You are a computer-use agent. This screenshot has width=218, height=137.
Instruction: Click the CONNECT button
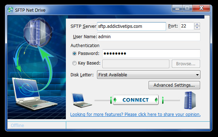pyautogui.click(x=136, y=100)
